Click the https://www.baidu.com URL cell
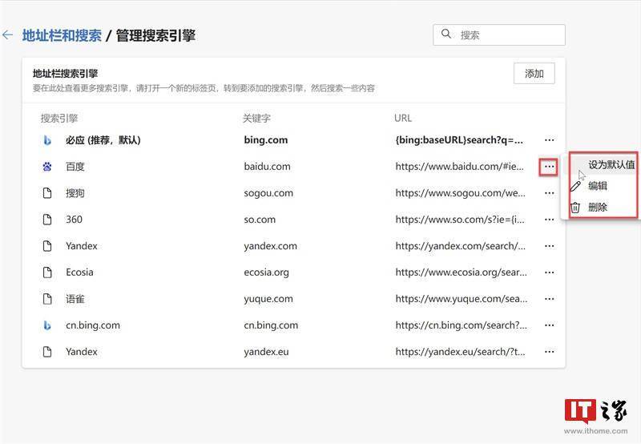Viewport: 641px width, 444px height. [459, 167]
